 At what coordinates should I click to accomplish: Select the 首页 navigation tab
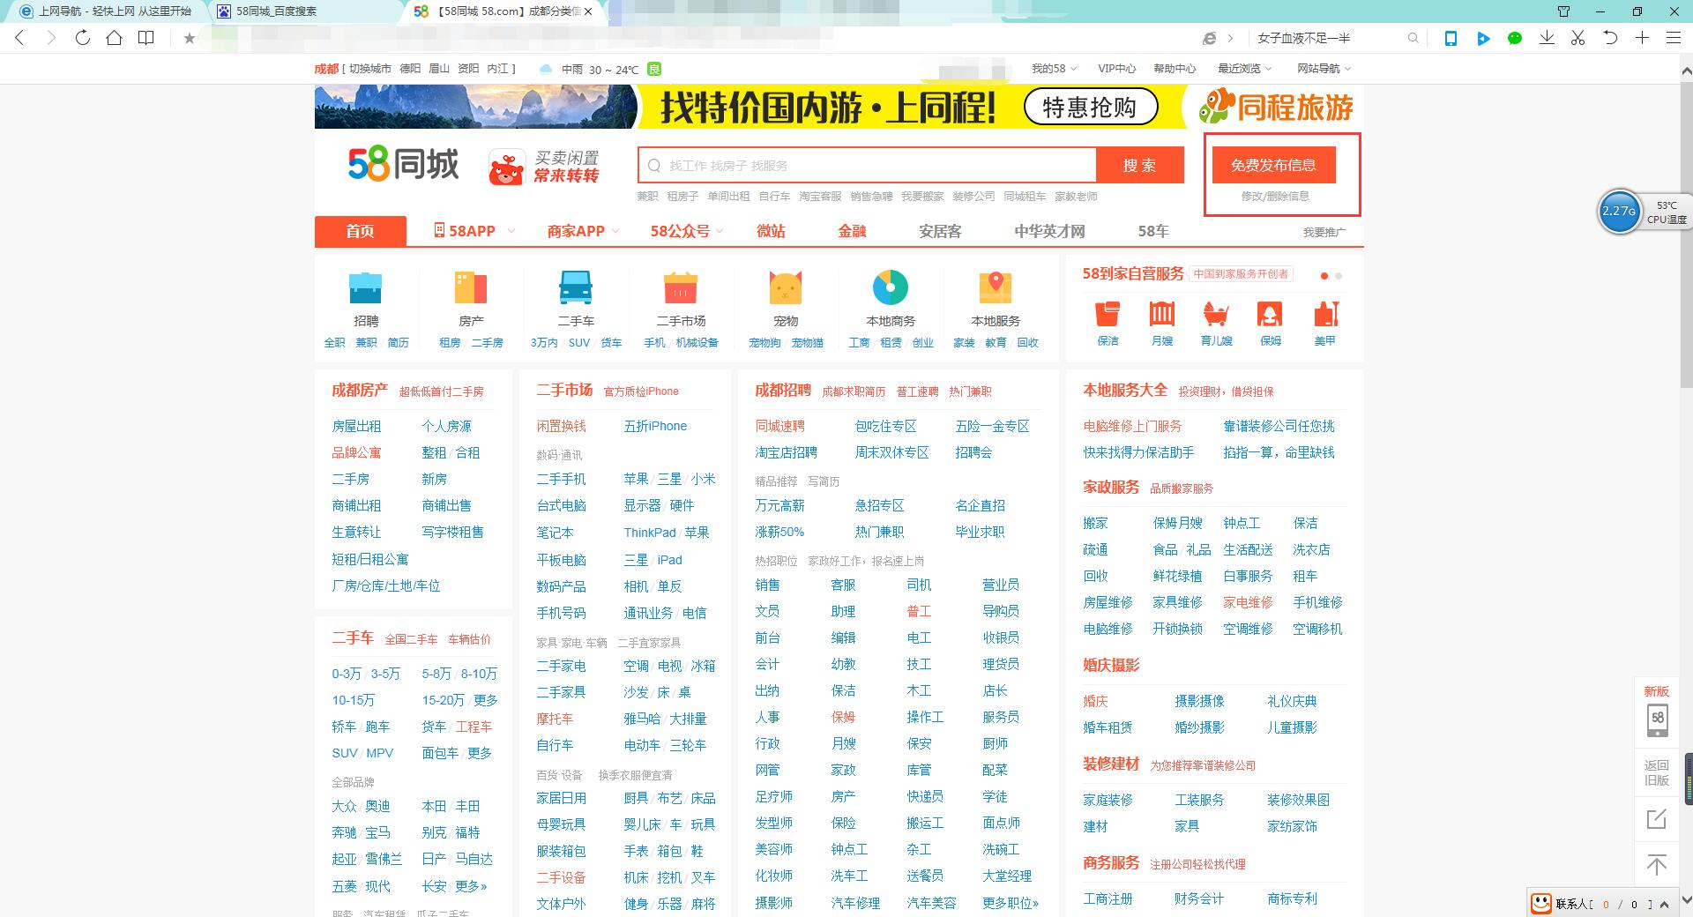360,231
